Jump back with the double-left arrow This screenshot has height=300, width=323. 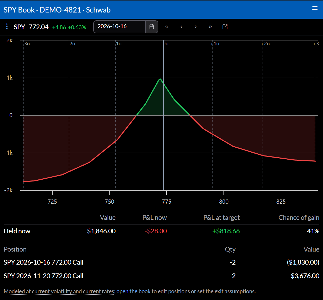point(167,27)
